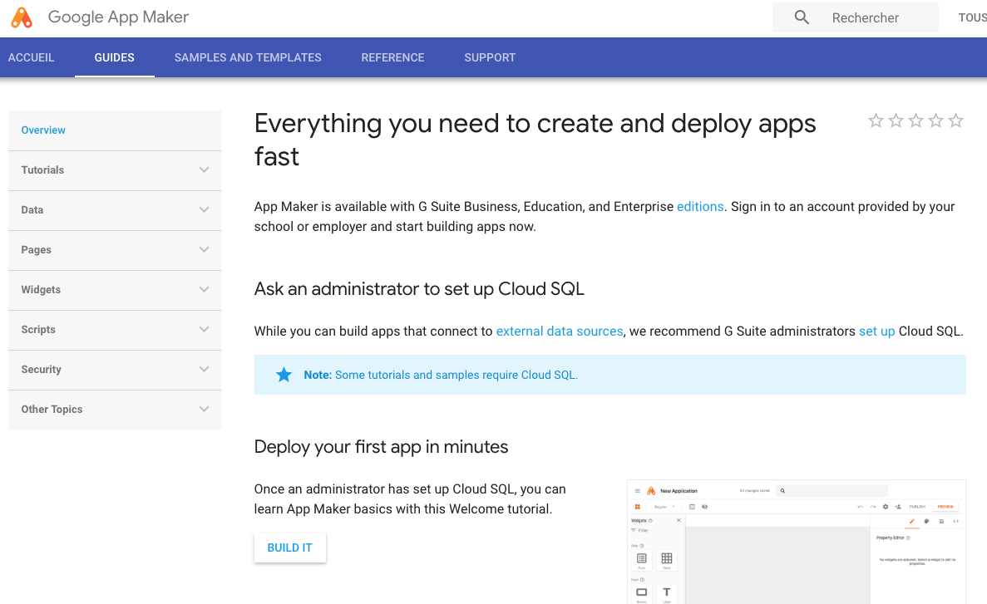The height and width of the screenshot is (604, 987).
Task: Click the Pages label in the sidebar
Action: (36, 250)
